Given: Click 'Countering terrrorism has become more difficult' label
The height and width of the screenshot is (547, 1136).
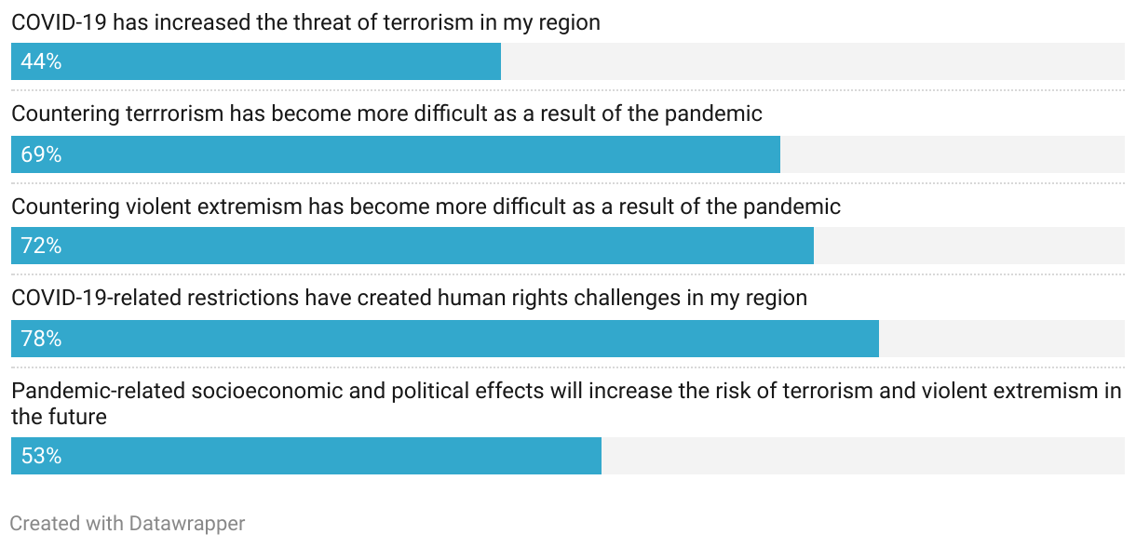Looking at the screenshot, I should [386, 113].
